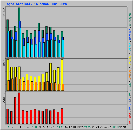This screenshot has height=130, width=133.
Task: Click day 12 on the x-axis
Action: tap(51, 127)
